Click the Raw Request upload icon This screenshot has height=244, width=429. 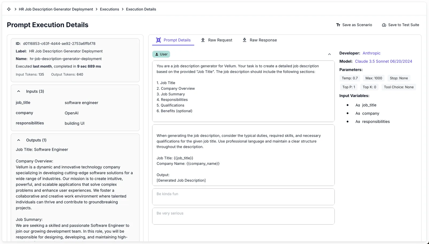(x=203, y=40)
